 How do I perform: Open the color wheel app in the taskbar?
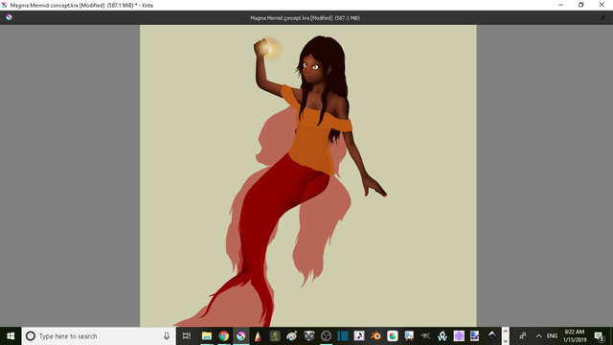[x=392, y=336]
